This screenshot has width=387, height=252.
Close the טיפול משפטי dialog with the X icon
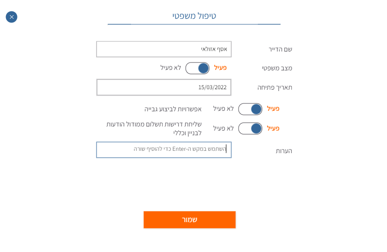(x=11, y=17)
